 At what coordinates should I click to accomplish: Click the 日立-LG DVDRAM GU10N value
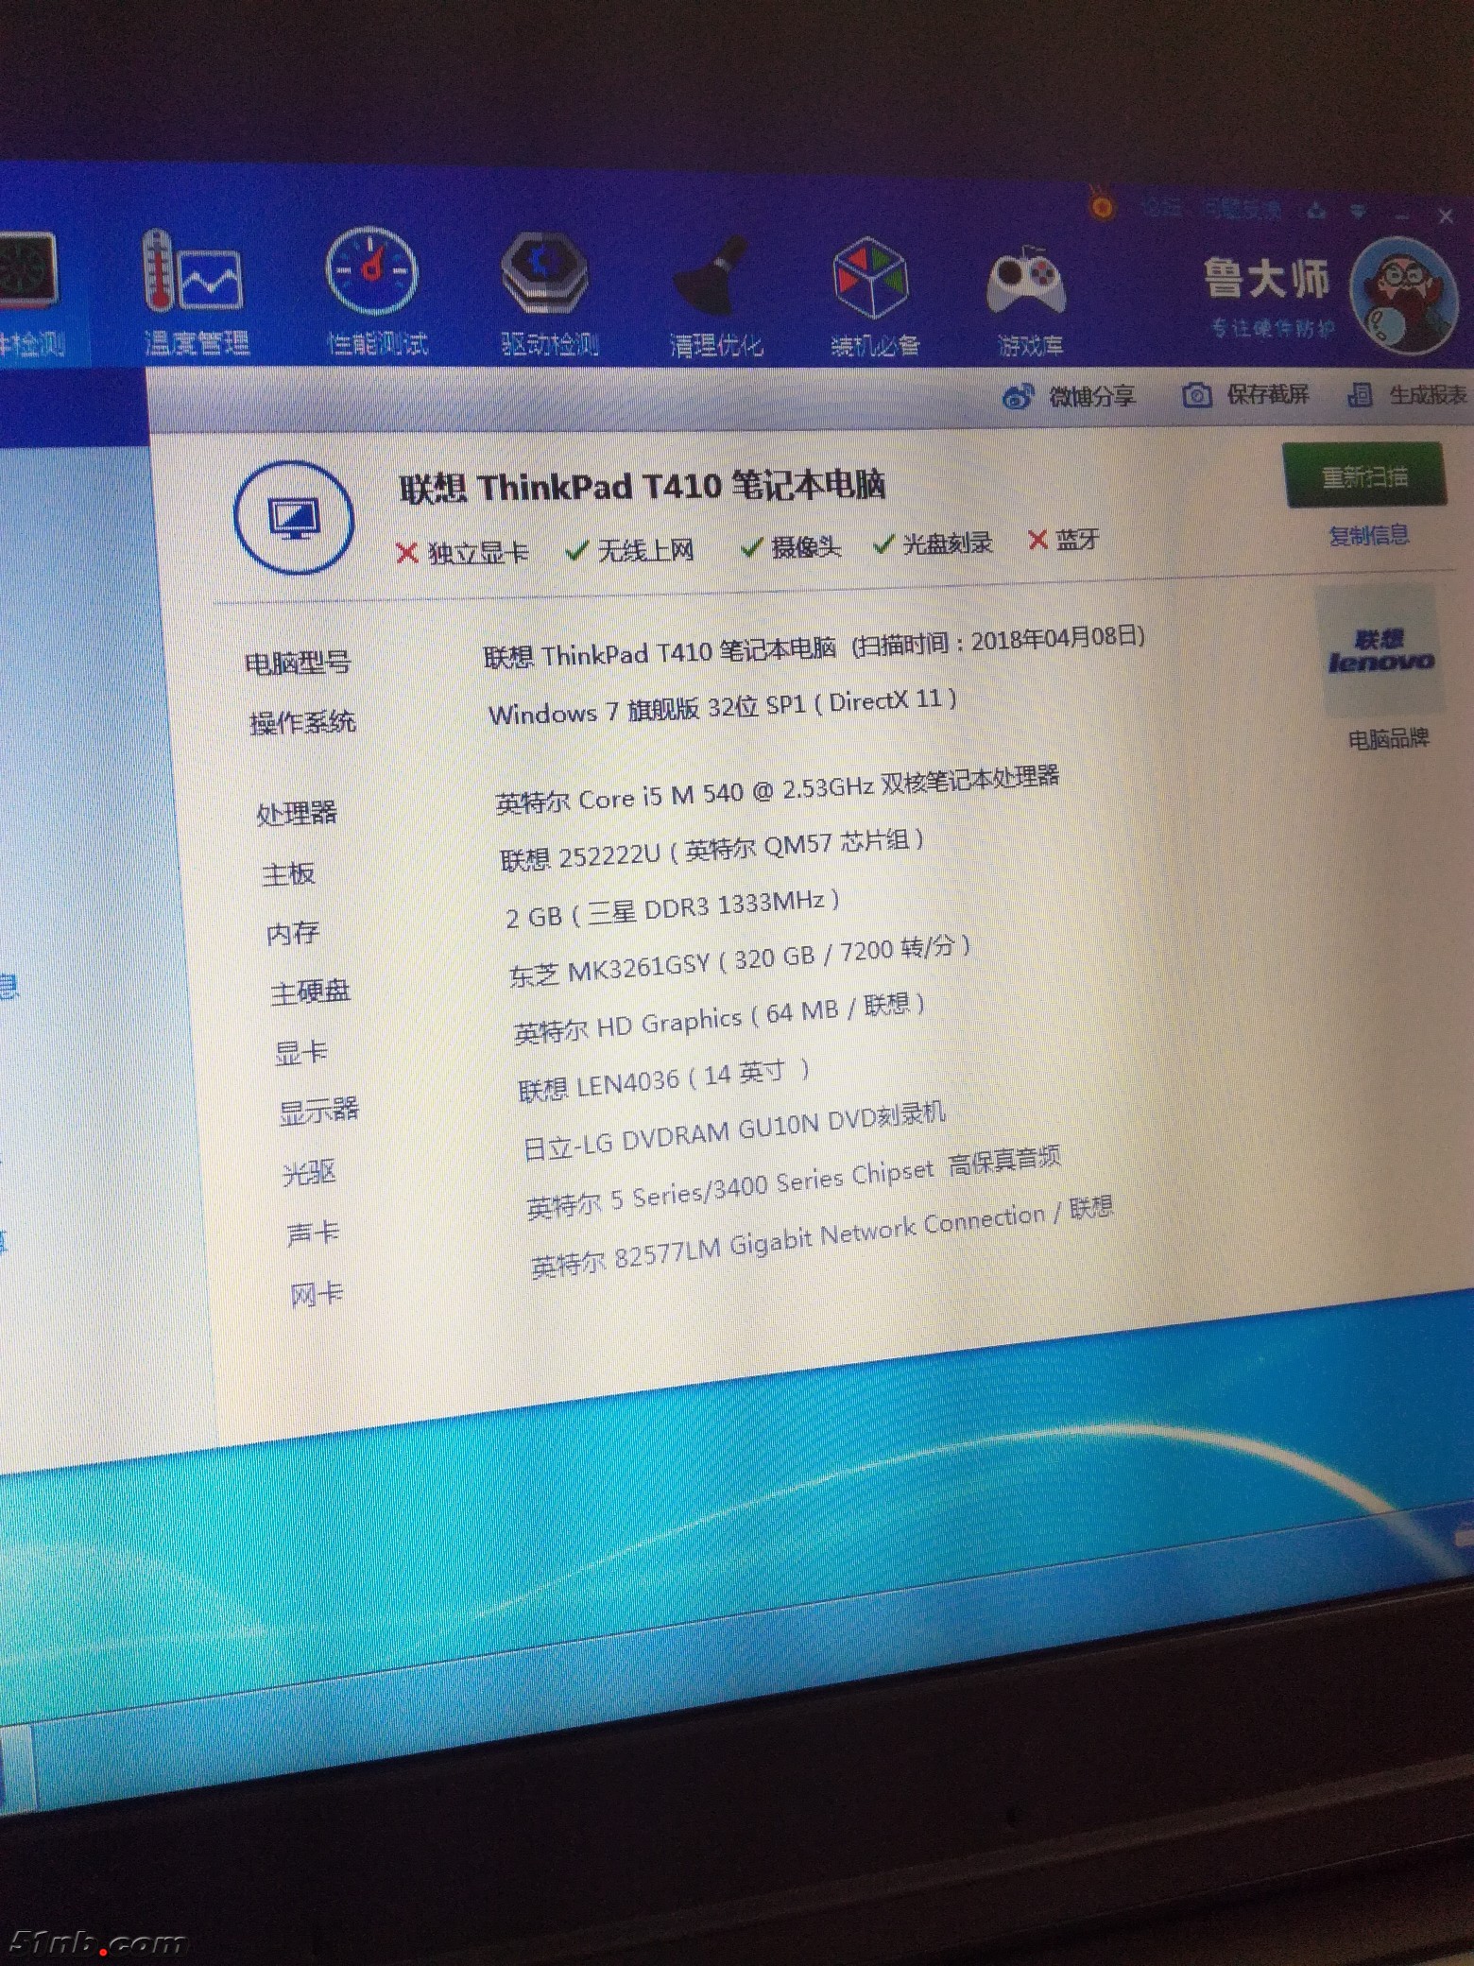[734, 1131]
